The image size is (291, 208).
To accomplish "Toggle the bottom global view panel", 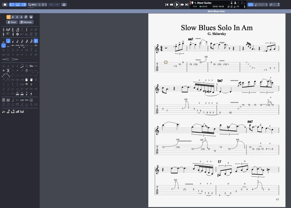I will point(18,5).
